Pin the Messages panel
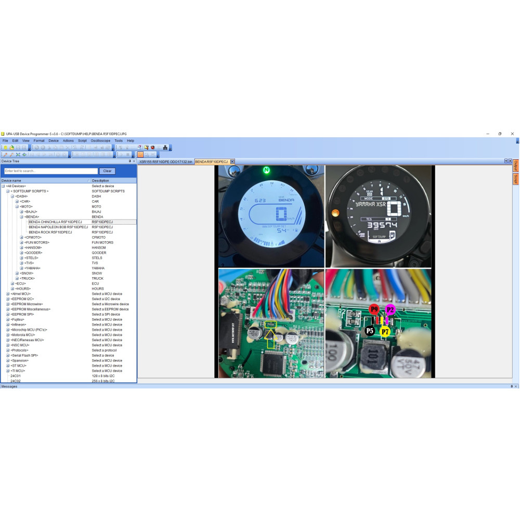520x520 pixels. click(512, 386)
